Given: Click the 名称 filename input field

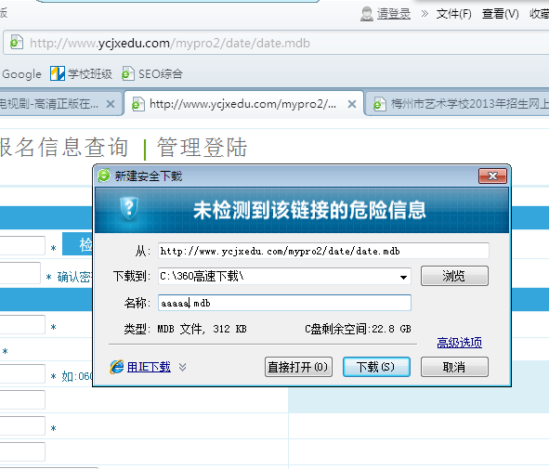Looking at the screenshot, I should (x=284, y=303).
